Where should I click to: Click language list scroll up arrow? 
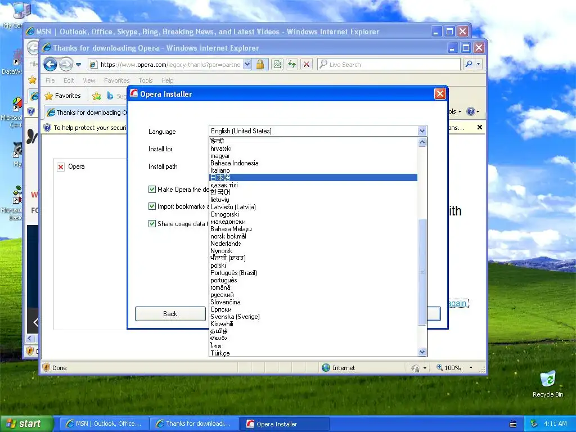click(x=422, y=142)
